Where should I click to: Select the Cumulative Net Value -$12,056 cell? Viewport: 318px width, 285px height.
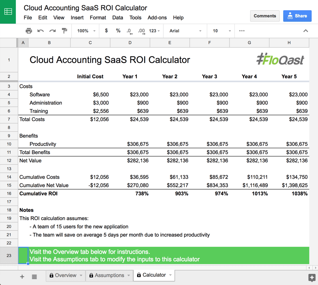click(90, 185)
